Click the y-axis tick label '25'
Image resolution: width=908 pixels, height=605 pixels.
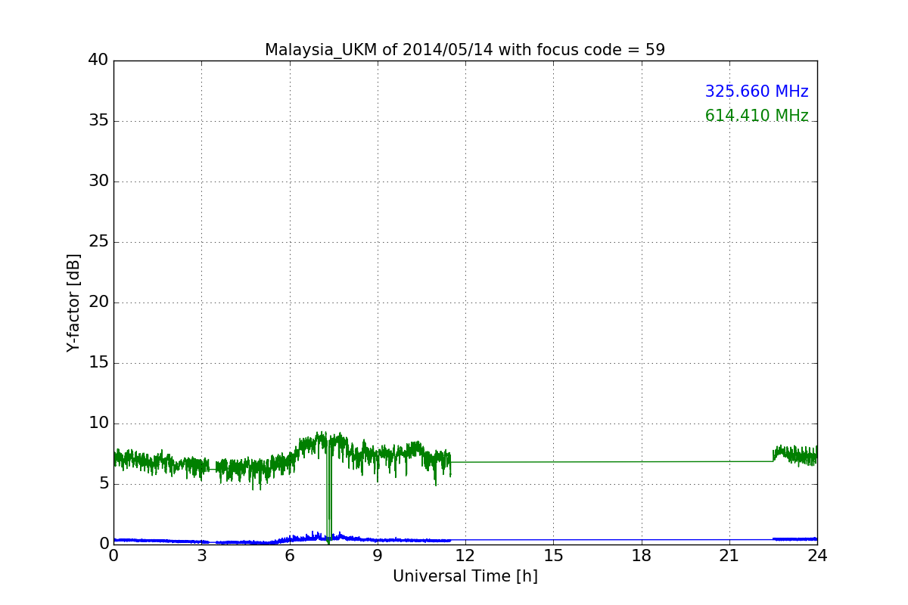click(x=98, y=241)
